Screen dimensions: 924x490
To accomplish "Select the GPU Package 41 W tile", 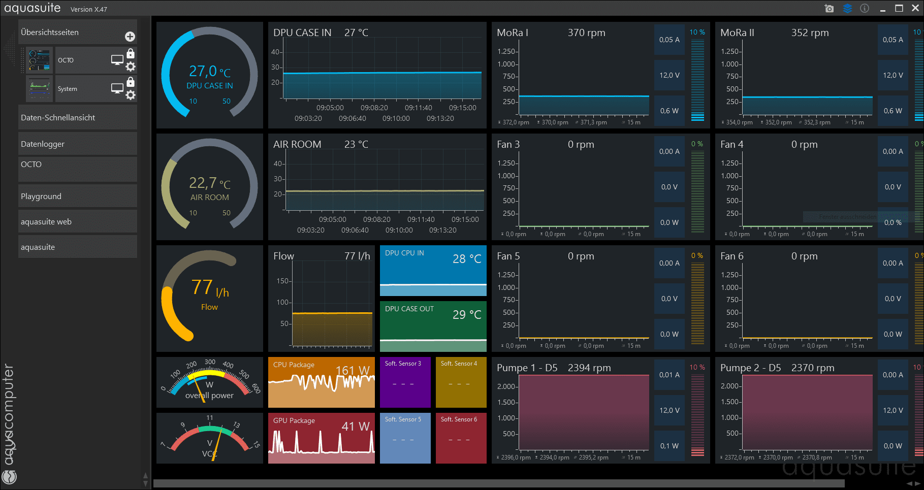I will coord(322,438).
